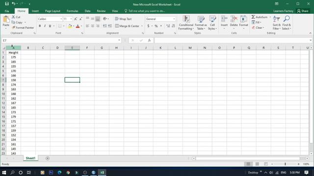Apply red Font Color swatch
314x176 pixels.
[78, 26]
